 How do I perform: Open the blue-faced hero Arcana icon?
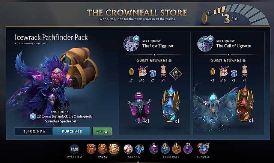pyautogui.click(x=140, y=149)
